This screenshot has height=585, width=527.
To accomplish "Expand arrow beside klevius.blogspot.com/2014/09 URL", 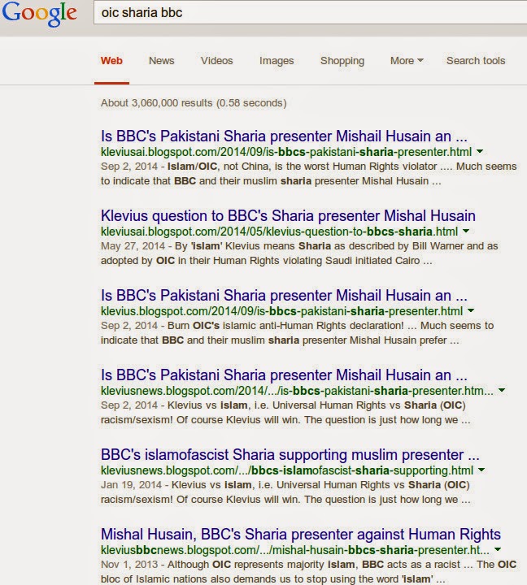I will [471, 310].
